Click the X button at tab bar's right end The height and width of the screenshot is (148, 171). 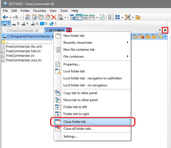pyautogui.click(x=165, y=30)
